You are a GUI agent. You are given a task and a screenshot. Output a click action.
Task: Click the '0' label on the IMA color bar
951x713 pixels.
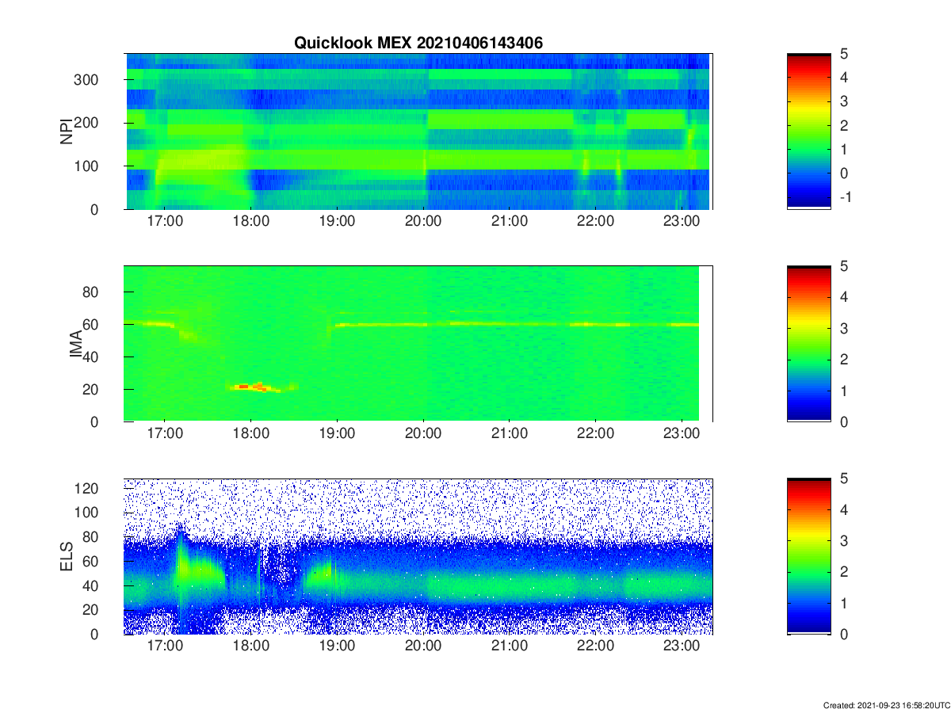click(x=845, y=421)
